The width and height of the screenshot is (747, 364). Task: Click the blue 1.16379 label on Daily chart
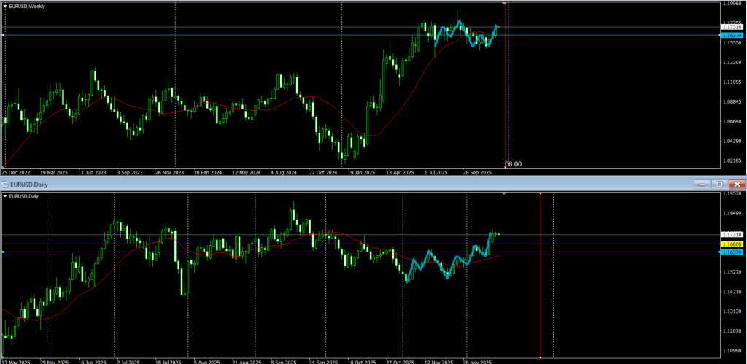[x=731, y=252]
